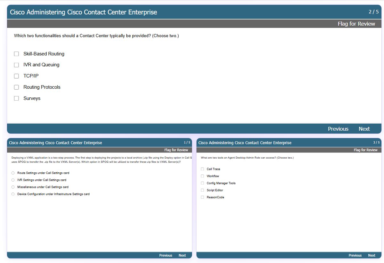Viewport: 384px width, 263px height.
Task: Click the question text about Agent Desktop Admin Role
Action: pos(247,158)
